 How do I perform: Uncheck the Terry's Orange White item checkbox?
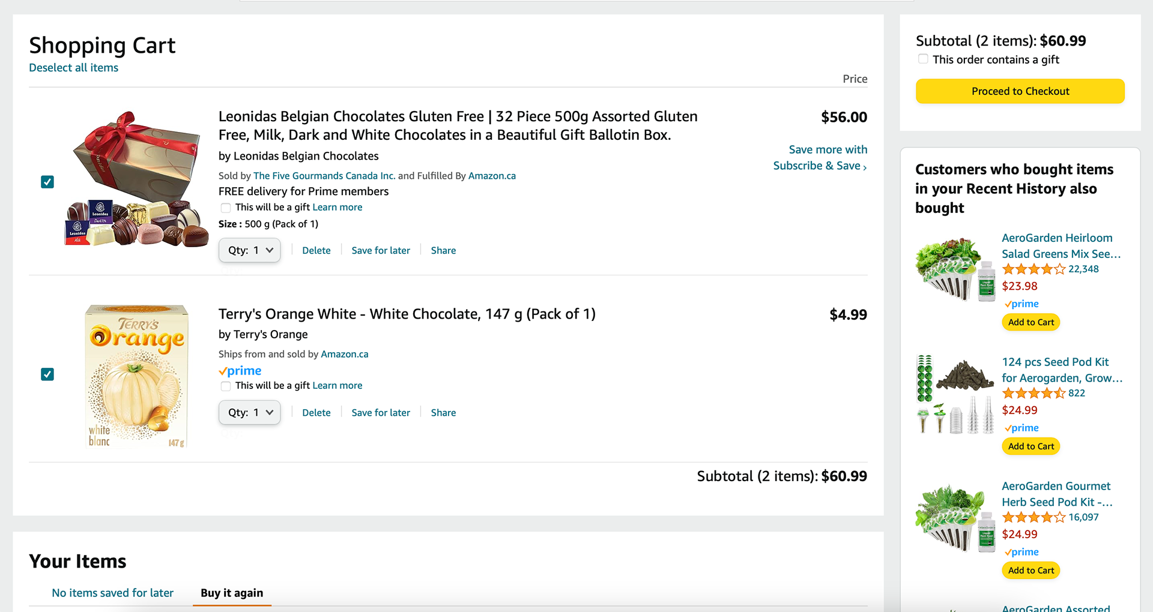(47, 374)
